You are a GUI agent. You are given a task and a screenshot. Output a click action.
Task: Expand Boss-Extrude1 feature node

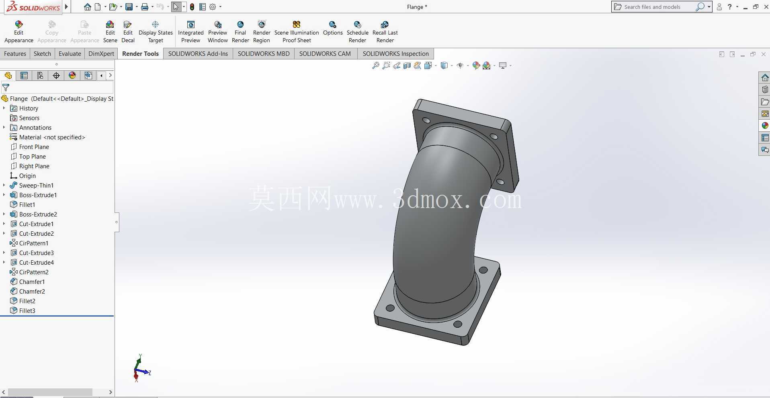point(4,195)
